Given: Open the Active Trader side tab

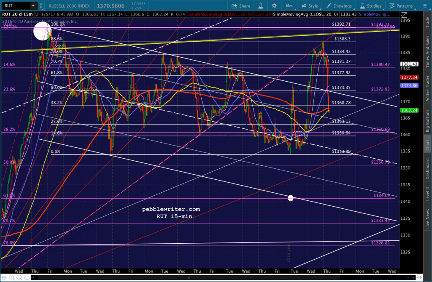Looking at the screenshot, I should [x=427, y=88].
